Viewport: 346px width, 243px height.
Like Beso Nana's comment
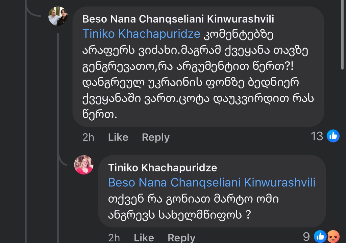point(118,137)
